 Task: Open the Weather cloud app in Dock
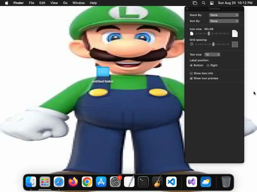click(x=206, y=182)
